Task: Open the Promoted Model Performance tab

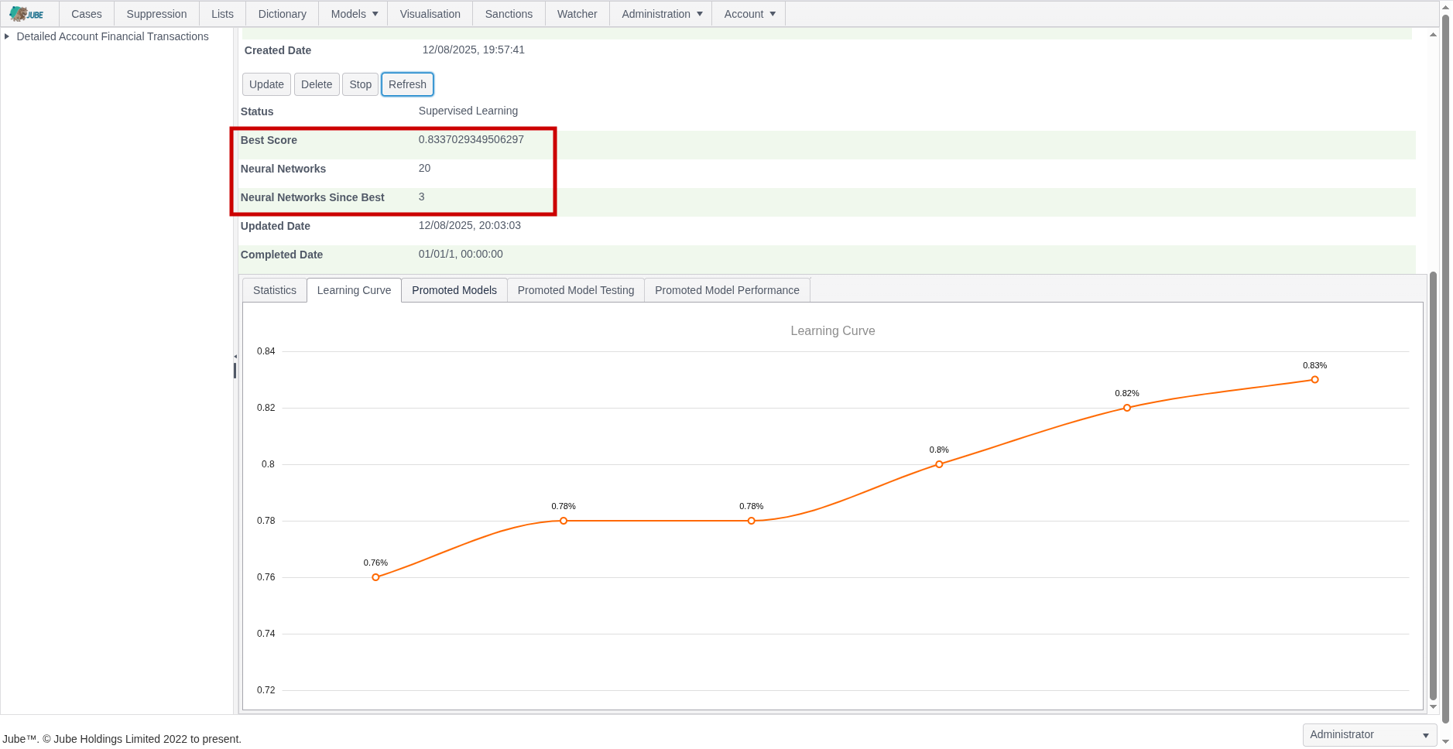Action: pyautogui.click(x=727, y=290)
